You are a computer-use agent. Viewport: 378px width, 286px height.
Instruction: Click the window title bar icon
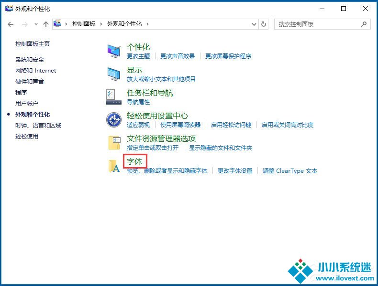point(9,9)
